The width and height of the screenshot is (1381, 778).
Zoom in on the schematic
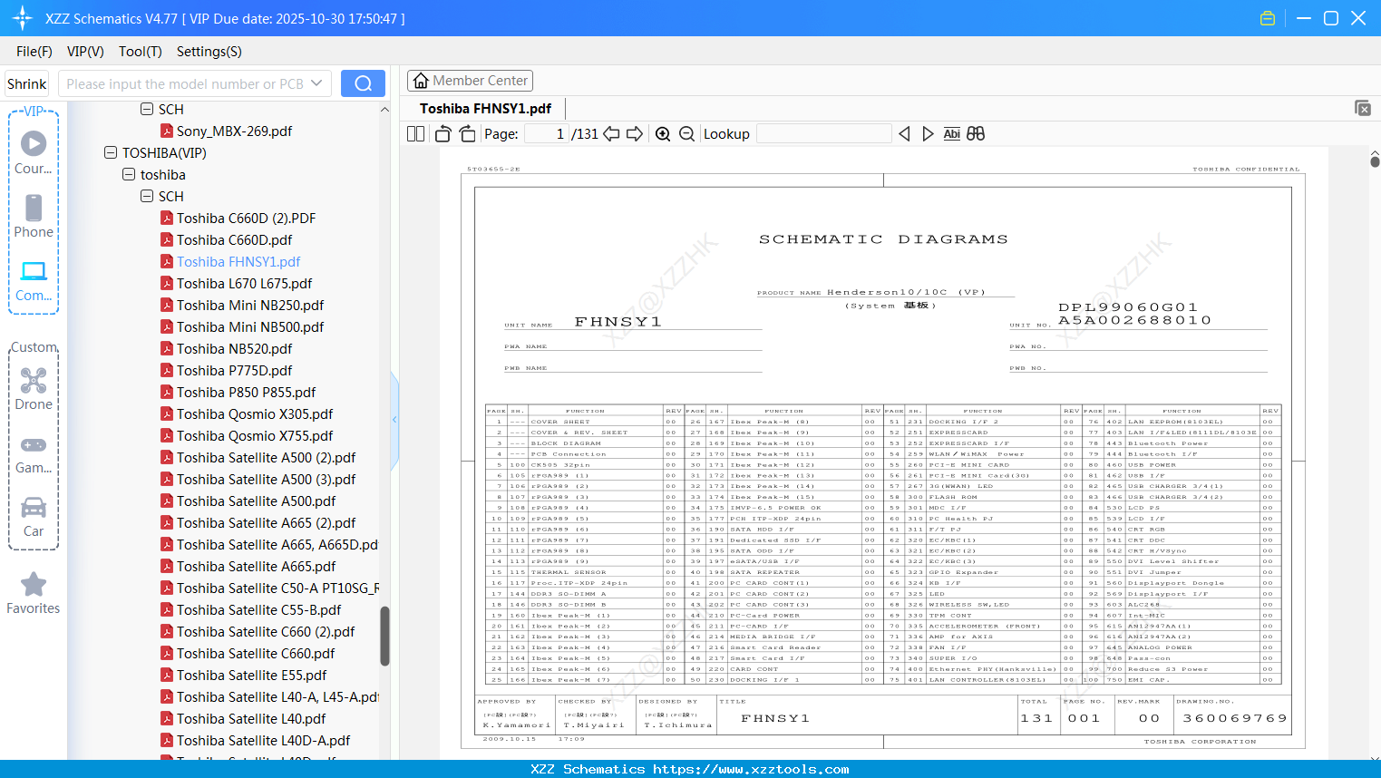pos(663,134)
